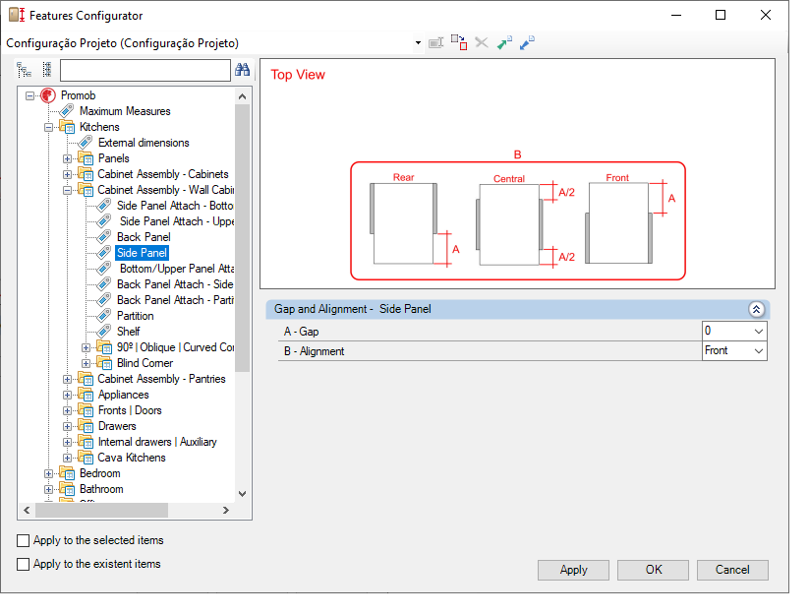
Task: Click the Apply button
Action: click(573, 570)
